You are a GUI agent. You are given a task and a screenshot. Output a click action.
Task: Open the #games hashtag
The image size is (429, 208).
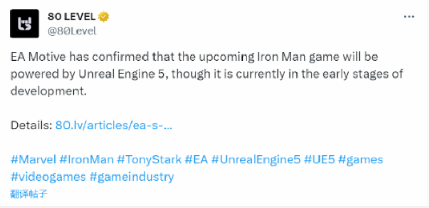click(360, 160)
